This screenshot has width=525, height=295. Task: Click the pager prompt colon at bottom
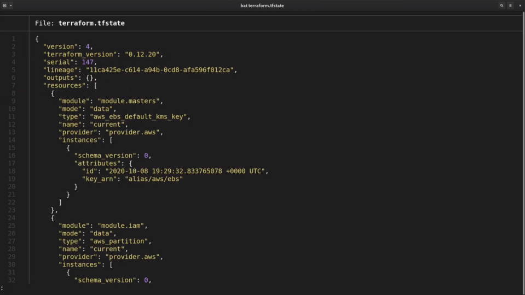(2, 288)
